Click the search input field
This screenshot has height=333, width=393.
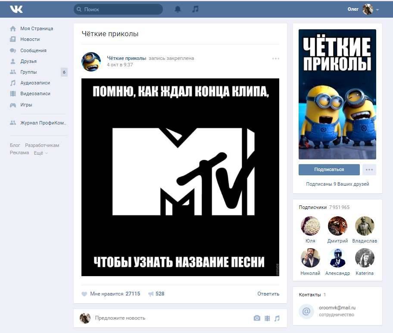coord(122,9)
